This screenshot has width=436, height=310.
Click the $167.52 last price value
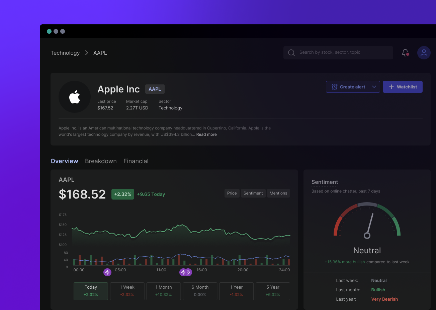105,108
